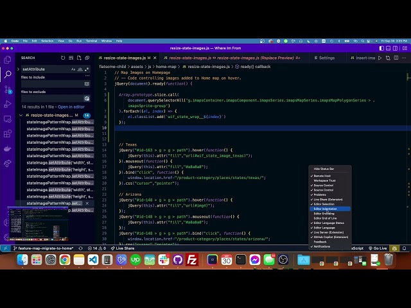
Task: Open the Explorer view in activity bar
Action: tap(8, 60)
